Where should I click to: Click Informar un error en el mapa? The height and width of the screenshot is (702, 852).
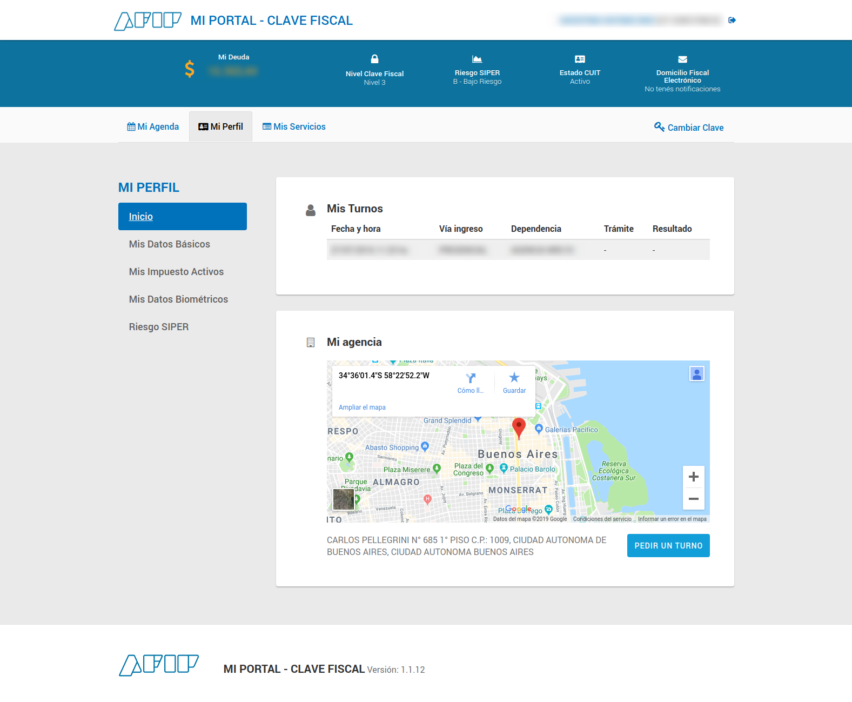tap(672, 519)
